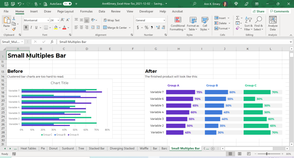Click the Share button
This screenshot has width=294, height=158.
(259, 11)
